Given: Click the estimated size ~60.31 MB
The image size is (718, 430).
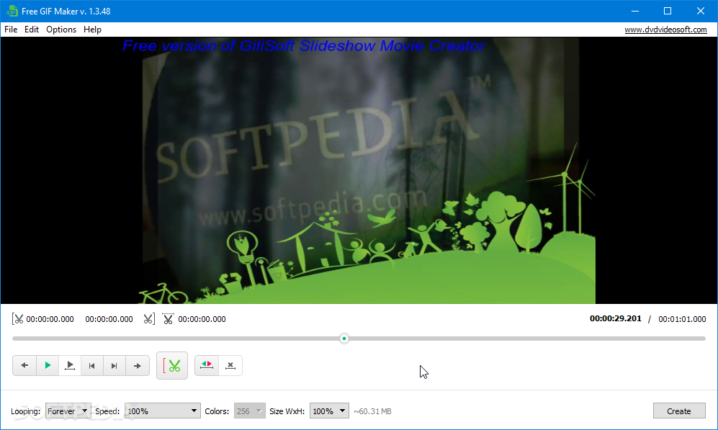Looking at the screenshot, I should tap(373, 411).
